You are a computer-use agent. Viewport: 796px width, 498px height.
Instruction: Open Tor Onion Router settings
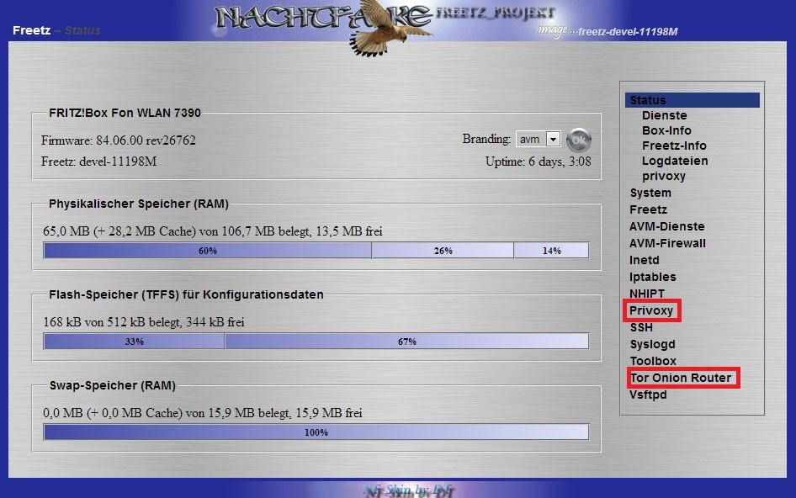(x=681, y=378)
